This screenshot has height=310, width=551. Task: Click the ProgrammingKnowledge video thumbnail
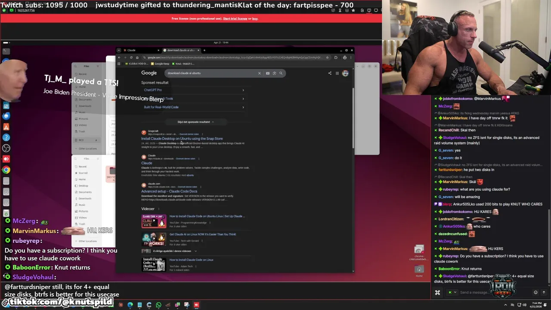point(154,221)
